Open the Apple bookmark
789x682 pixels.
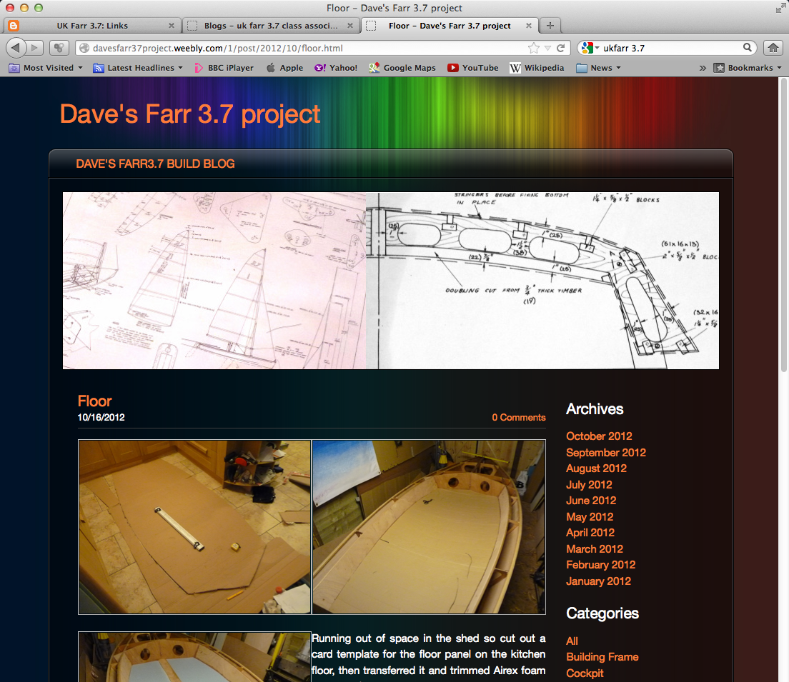point(285,68)
